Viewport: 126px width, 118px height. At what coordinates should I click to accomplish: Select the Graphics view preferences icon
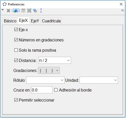point(16,11)
